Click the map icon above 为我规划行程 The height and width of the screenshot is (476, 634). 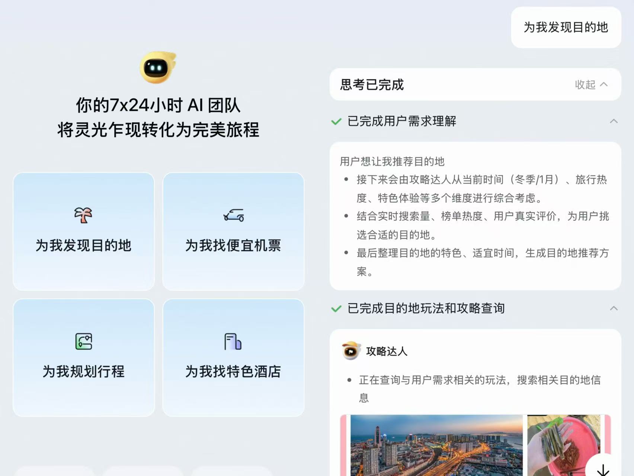tap(83, 341)
